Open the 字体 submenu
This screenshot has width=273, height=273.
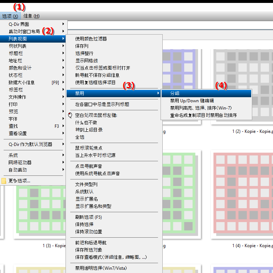33,119
